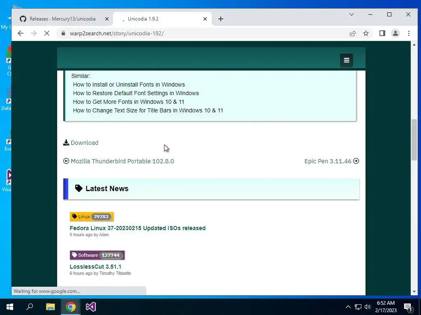
Task: Open Windows taskbar search
Action: [x=30, y=307]
